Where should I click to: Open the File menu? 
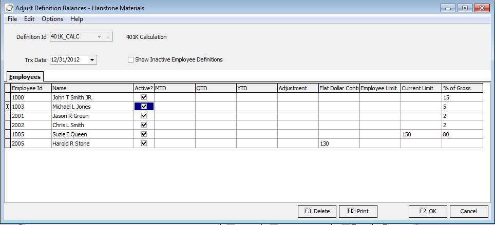tap(12, 19)
